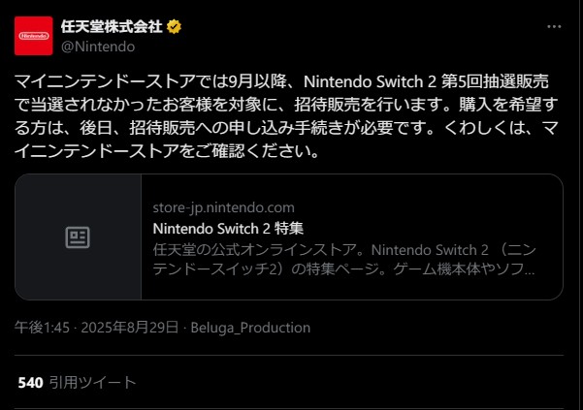The image size is (583, 410).
Task: Click the link card description text
Action: 344,259
